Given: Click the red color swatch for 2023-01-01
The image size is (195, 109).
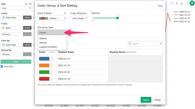Looking at the screenshot, I should 44,79.
